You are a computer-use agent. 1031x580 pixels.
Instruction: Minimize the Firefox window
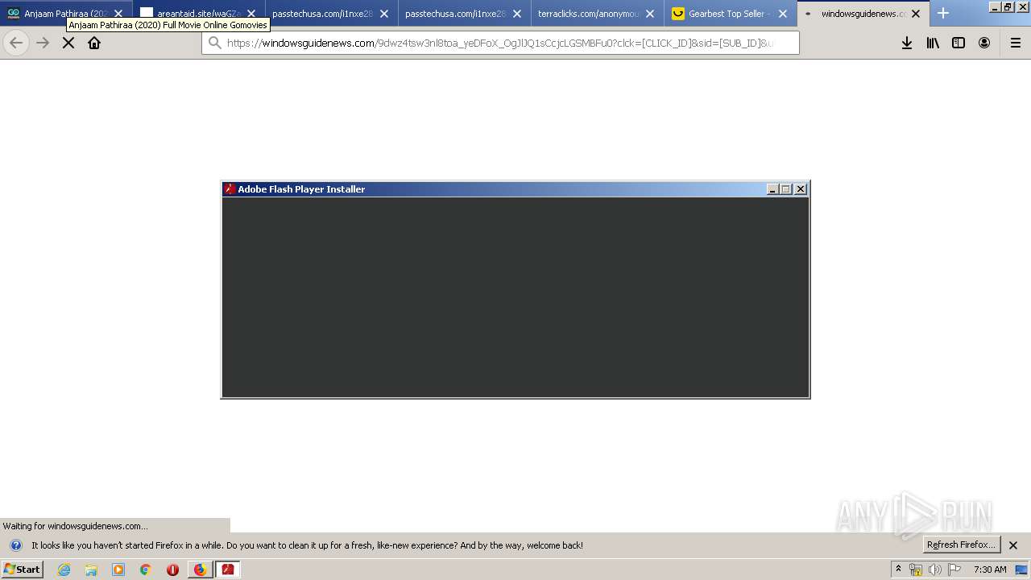coord(995,6)
